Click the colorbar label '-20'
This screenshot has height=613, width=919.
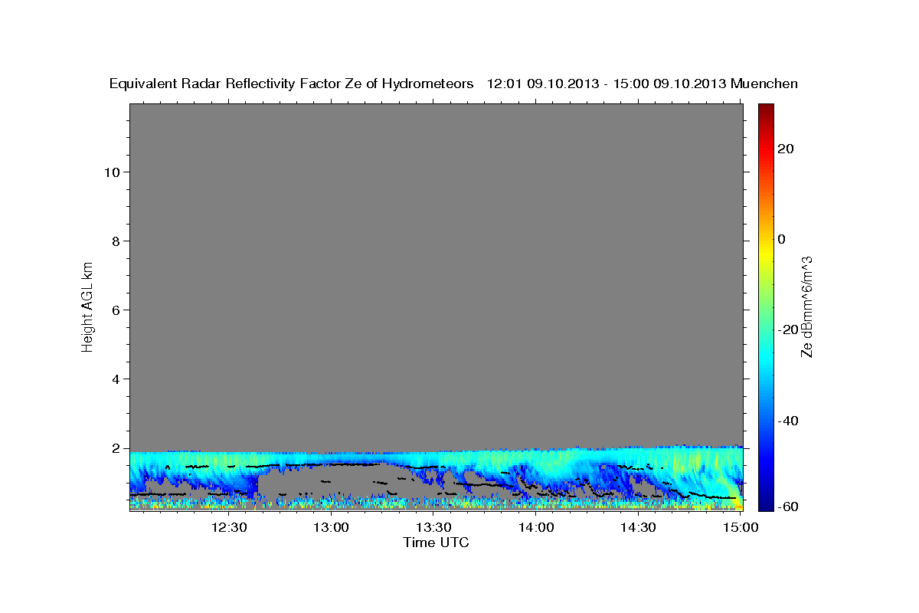787,329
